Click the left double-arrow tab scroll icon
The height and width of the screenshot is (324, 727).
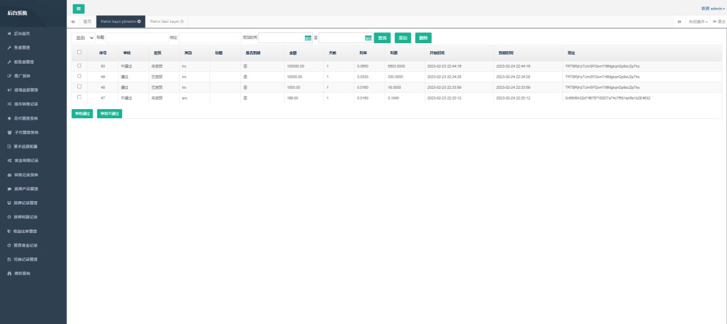pos(73,22)
